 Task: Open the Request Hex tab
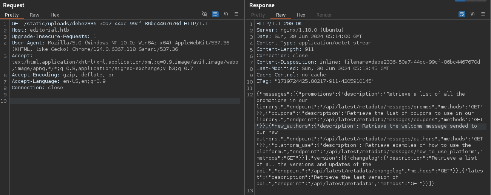[55, 15]
